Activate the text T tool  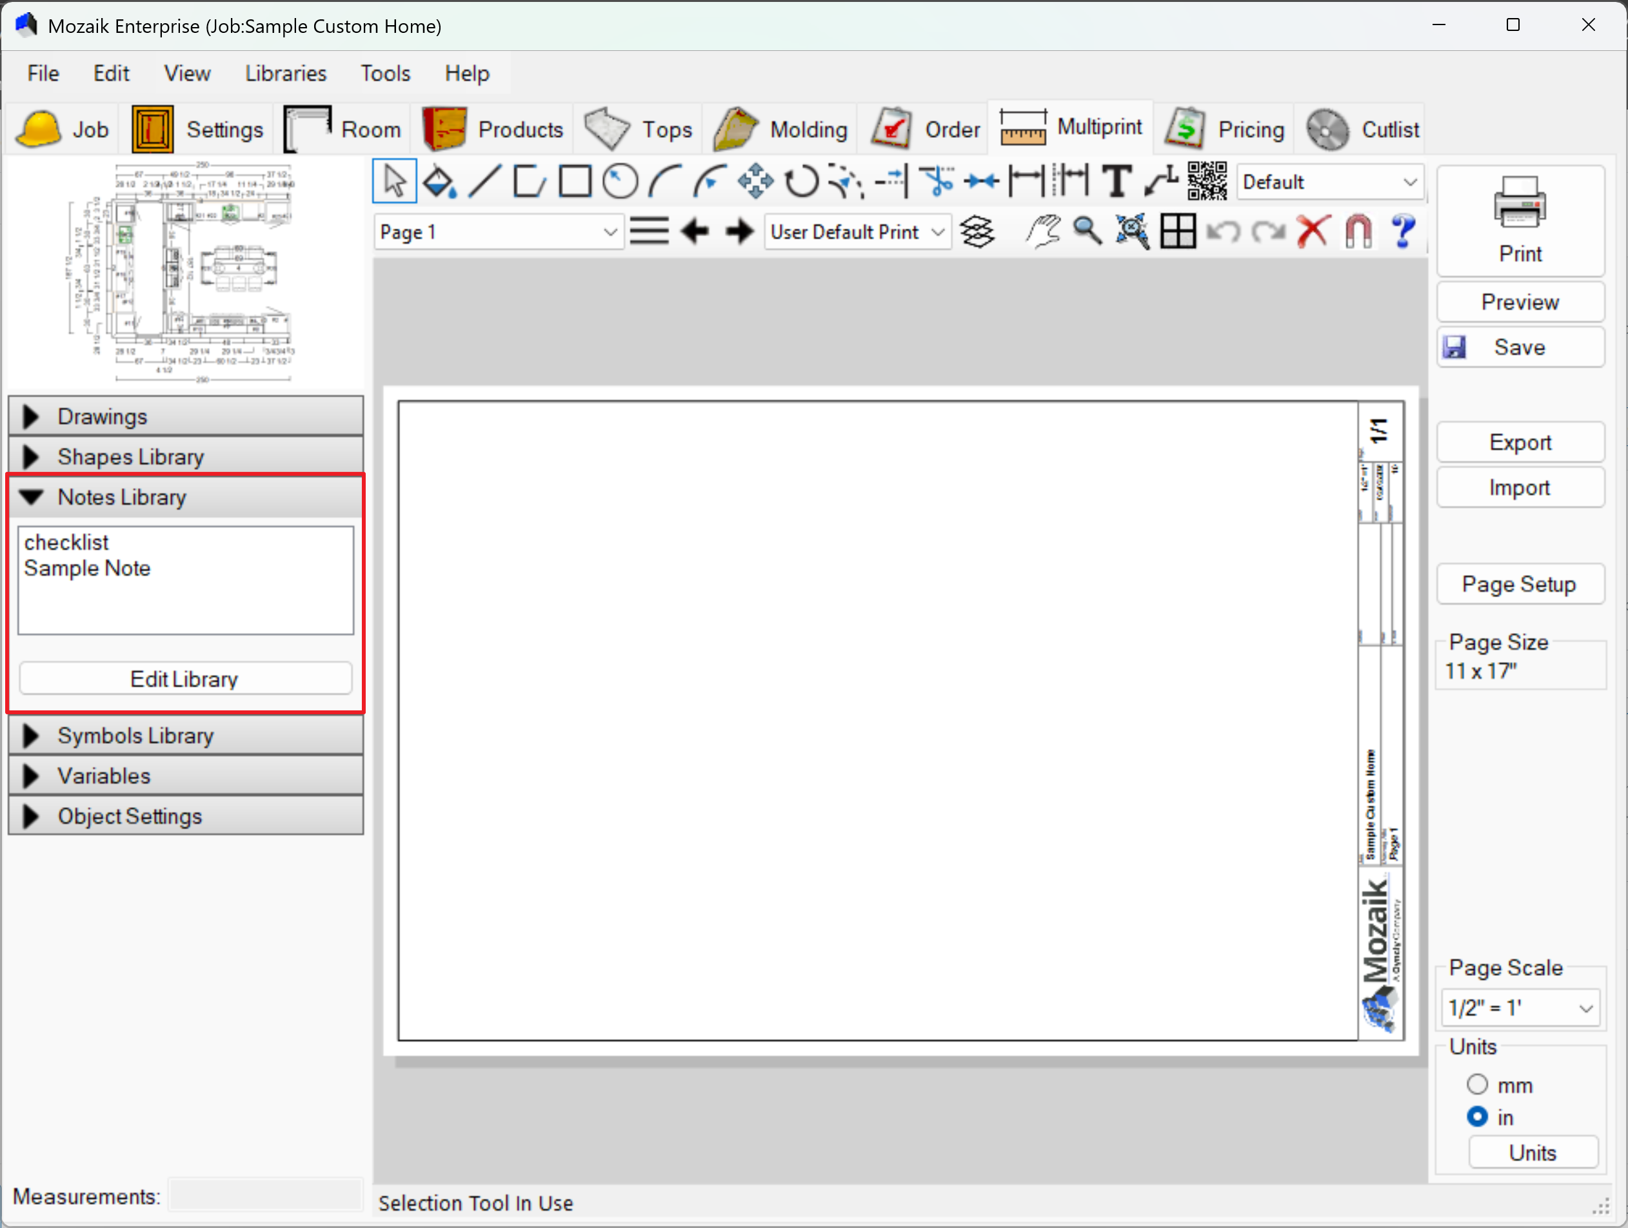coord(1116,182)
